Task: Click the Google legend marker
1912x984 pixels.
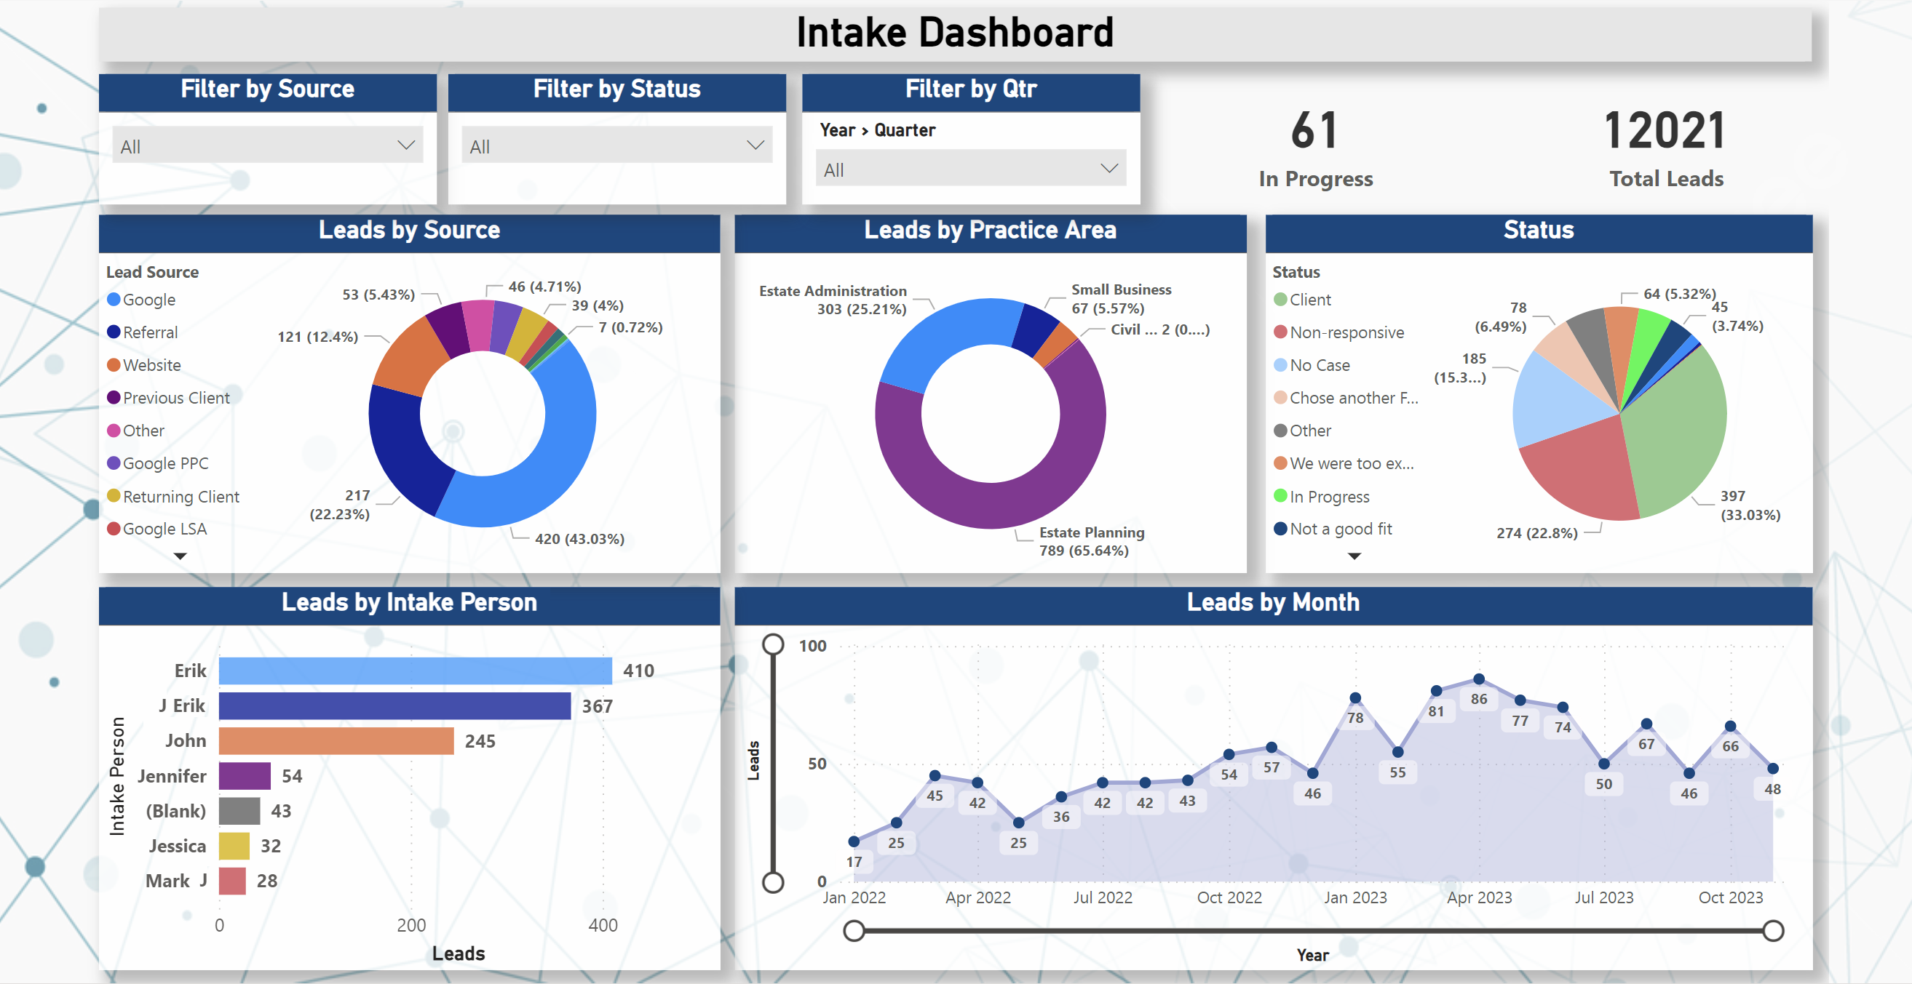Action: [114, 300]
